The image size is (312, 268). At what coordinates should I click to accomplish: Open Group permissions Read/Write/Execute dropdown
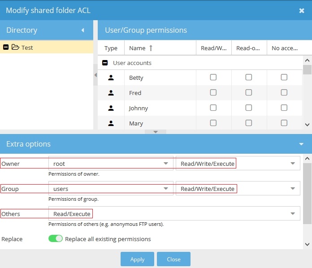[293, 189]
